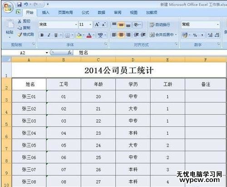Open the 页面布局 ribbon tab
This screenshot has height=187, width=227.
65,12
